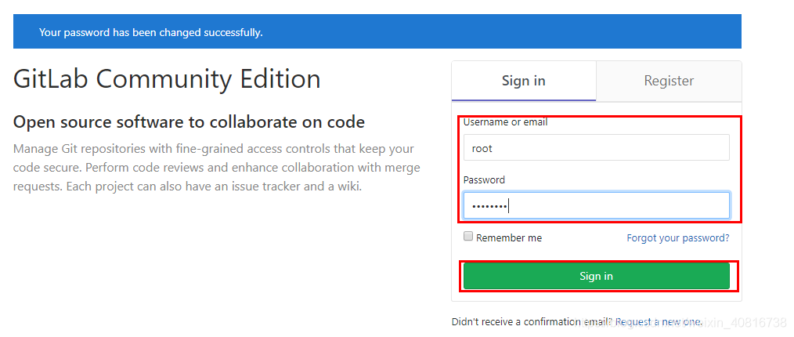The height and width of the screenshot is (337, 794).
Task: Click the Open source software subtitle
Action: coord(189,122)
